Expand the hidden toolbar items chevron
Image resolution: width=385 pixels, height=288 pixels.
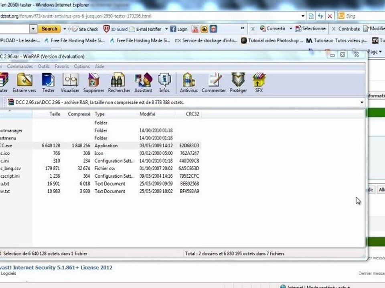tap(243, 28)
